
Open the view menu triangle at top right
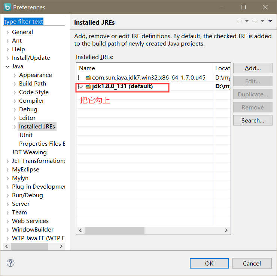tap(270, 21)
